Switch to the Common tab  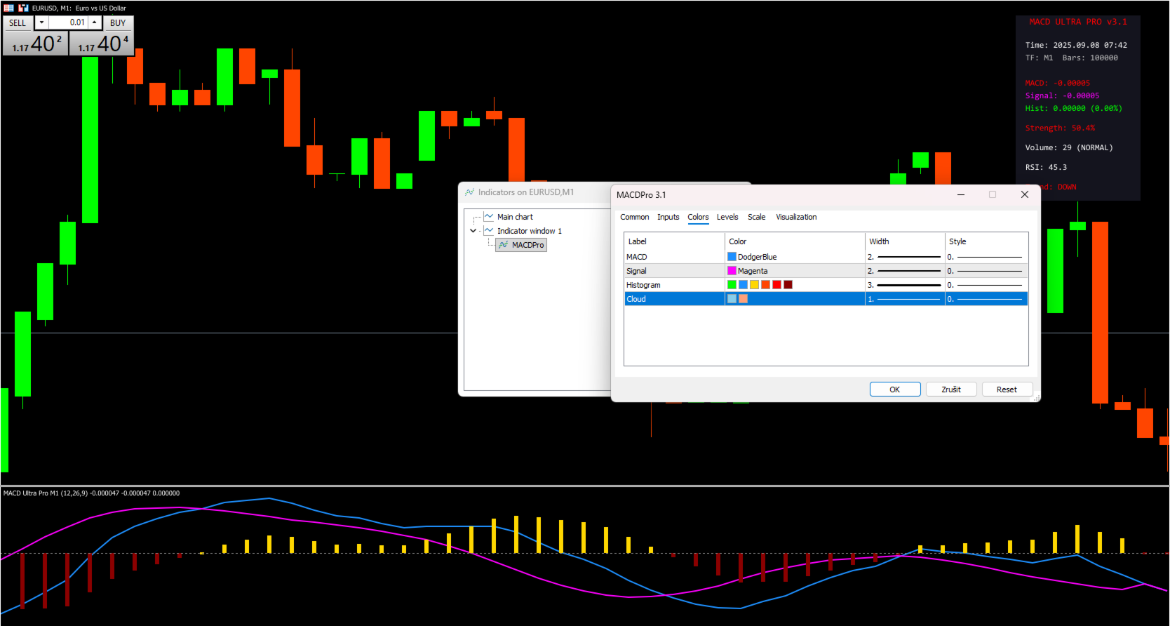point(635,217)
